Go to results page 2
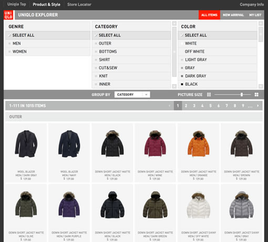 point(186,106)
